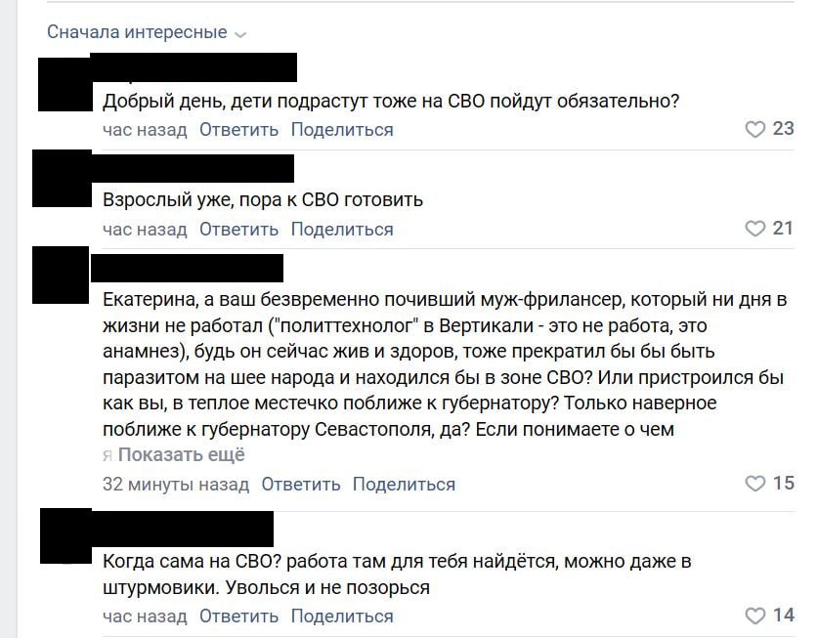Expand the long comment with 'Показать ещё'

coord(181,455)
